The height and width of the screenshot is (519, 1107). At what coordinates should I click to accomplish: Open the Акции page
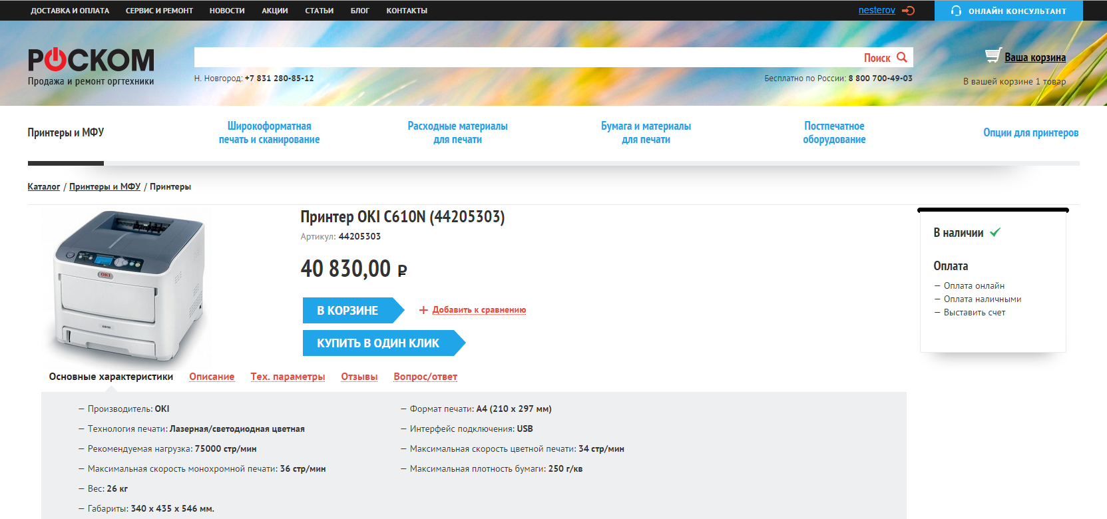[275, 11]
